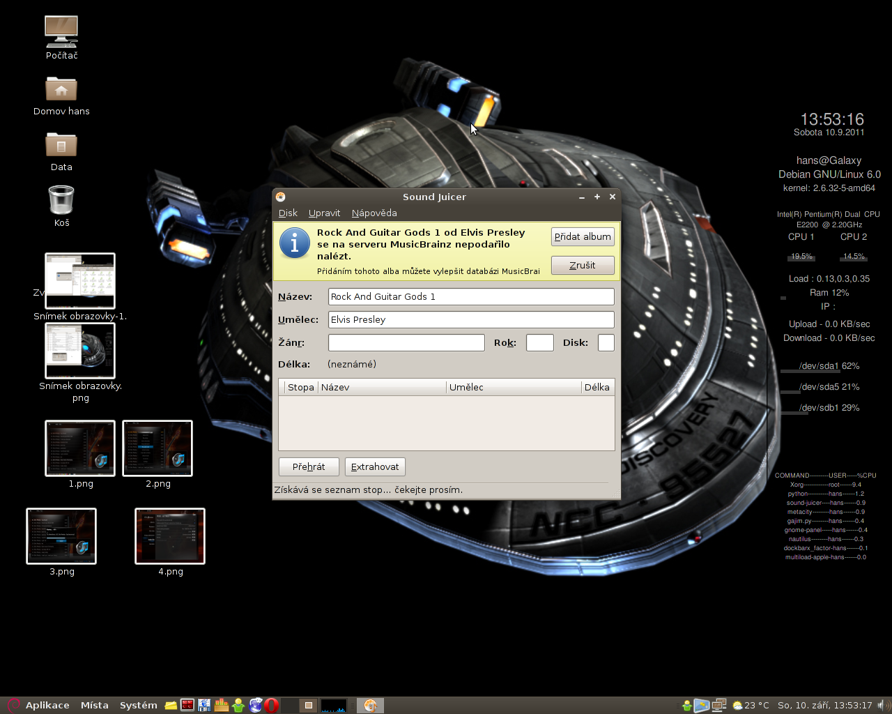This screenshot has width=892, height=714.
Task: Click the Debian swirl logo in panel
Action: pos(13,706)
